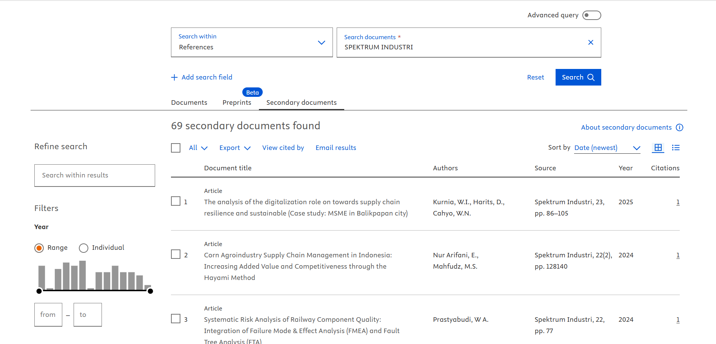The height and width of the screenshot is (344, 716).
Task: Click the Reset link
Action: [535, 77]
